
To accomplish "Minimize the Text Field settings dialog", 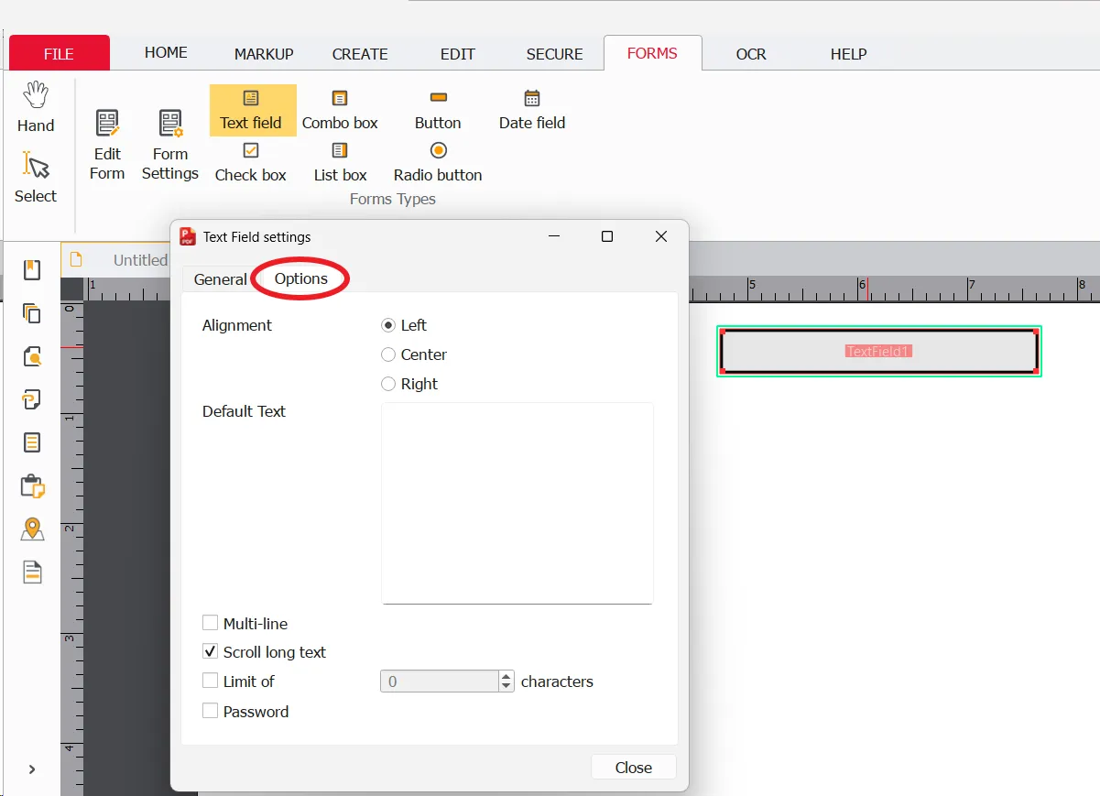I will click(554, 236).
